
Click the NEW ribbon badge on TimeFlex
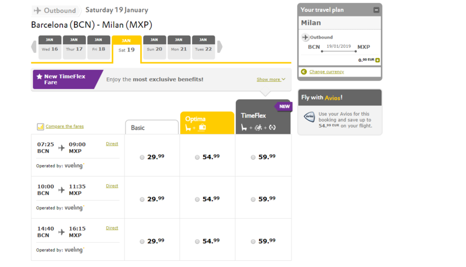click(x=284, y=107)
